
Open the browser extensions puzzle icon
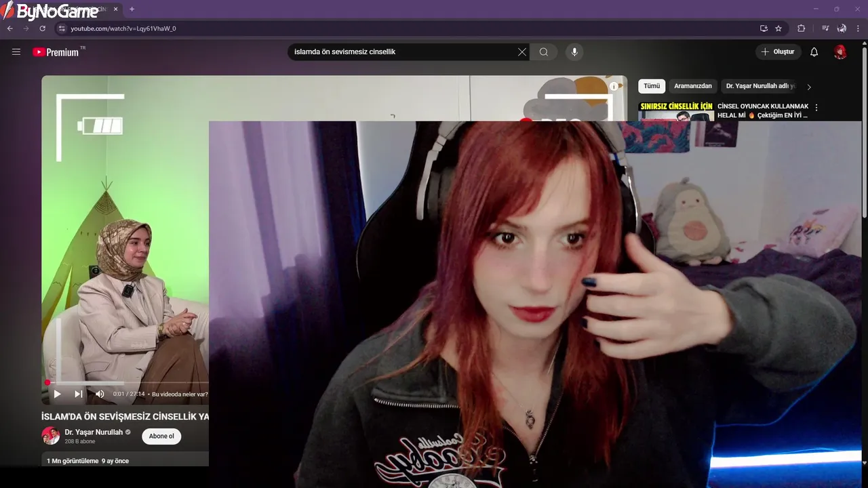pos(802,28)
